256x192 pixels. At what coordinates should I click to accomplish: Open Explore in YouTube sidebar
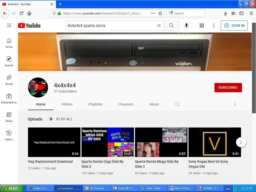pyautogui.click(x=9, y=61)
